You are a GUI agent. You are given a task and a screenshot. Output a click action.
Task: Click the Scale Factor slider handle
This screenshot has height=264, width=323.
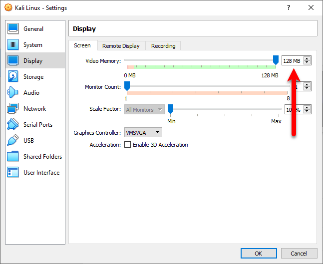click(x=170, y=109)
